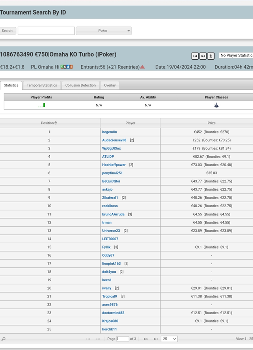Go to previous results page icon
253x350 pixels.
[98, 339]
